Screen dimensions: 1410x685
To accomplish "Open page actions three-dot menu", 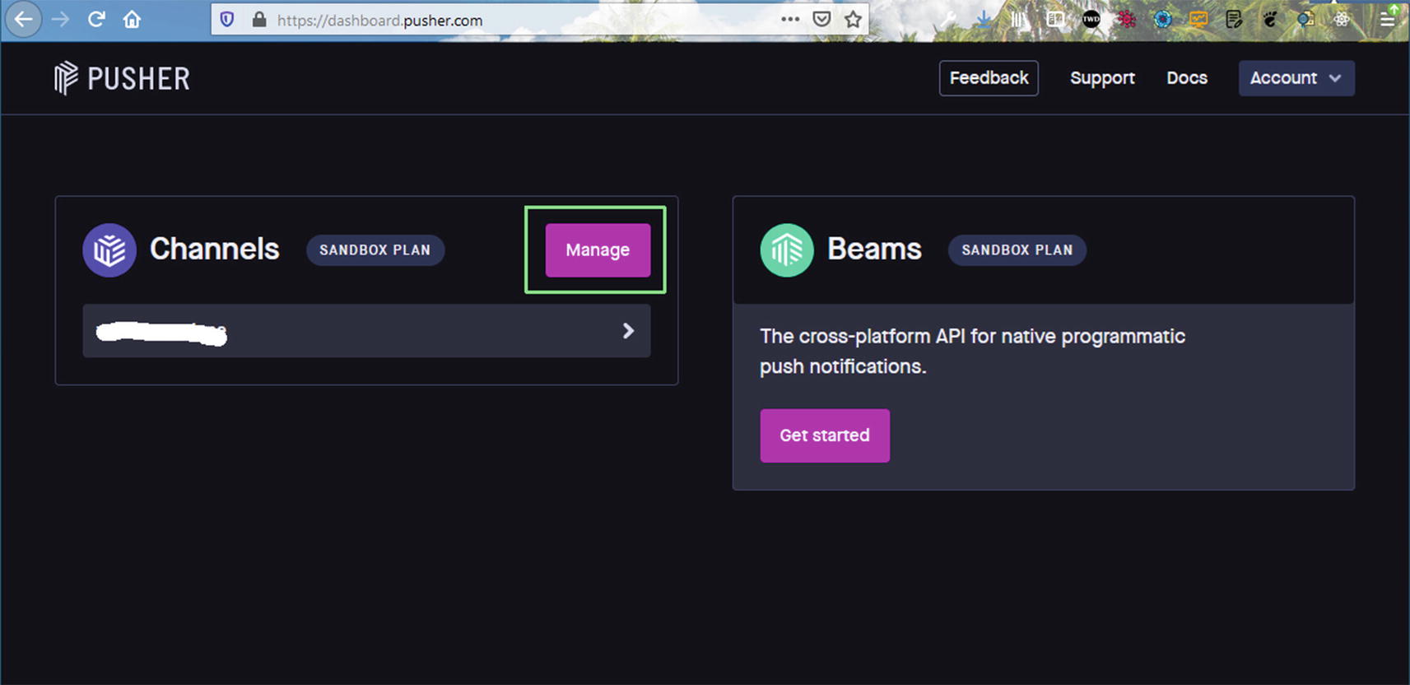I will click(789, 20).
